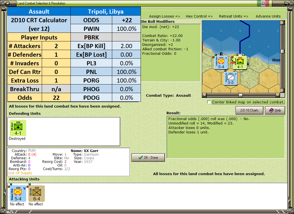Click the # Attackers value 2
This screenshot has height=214, width=294.
(56, 46)
